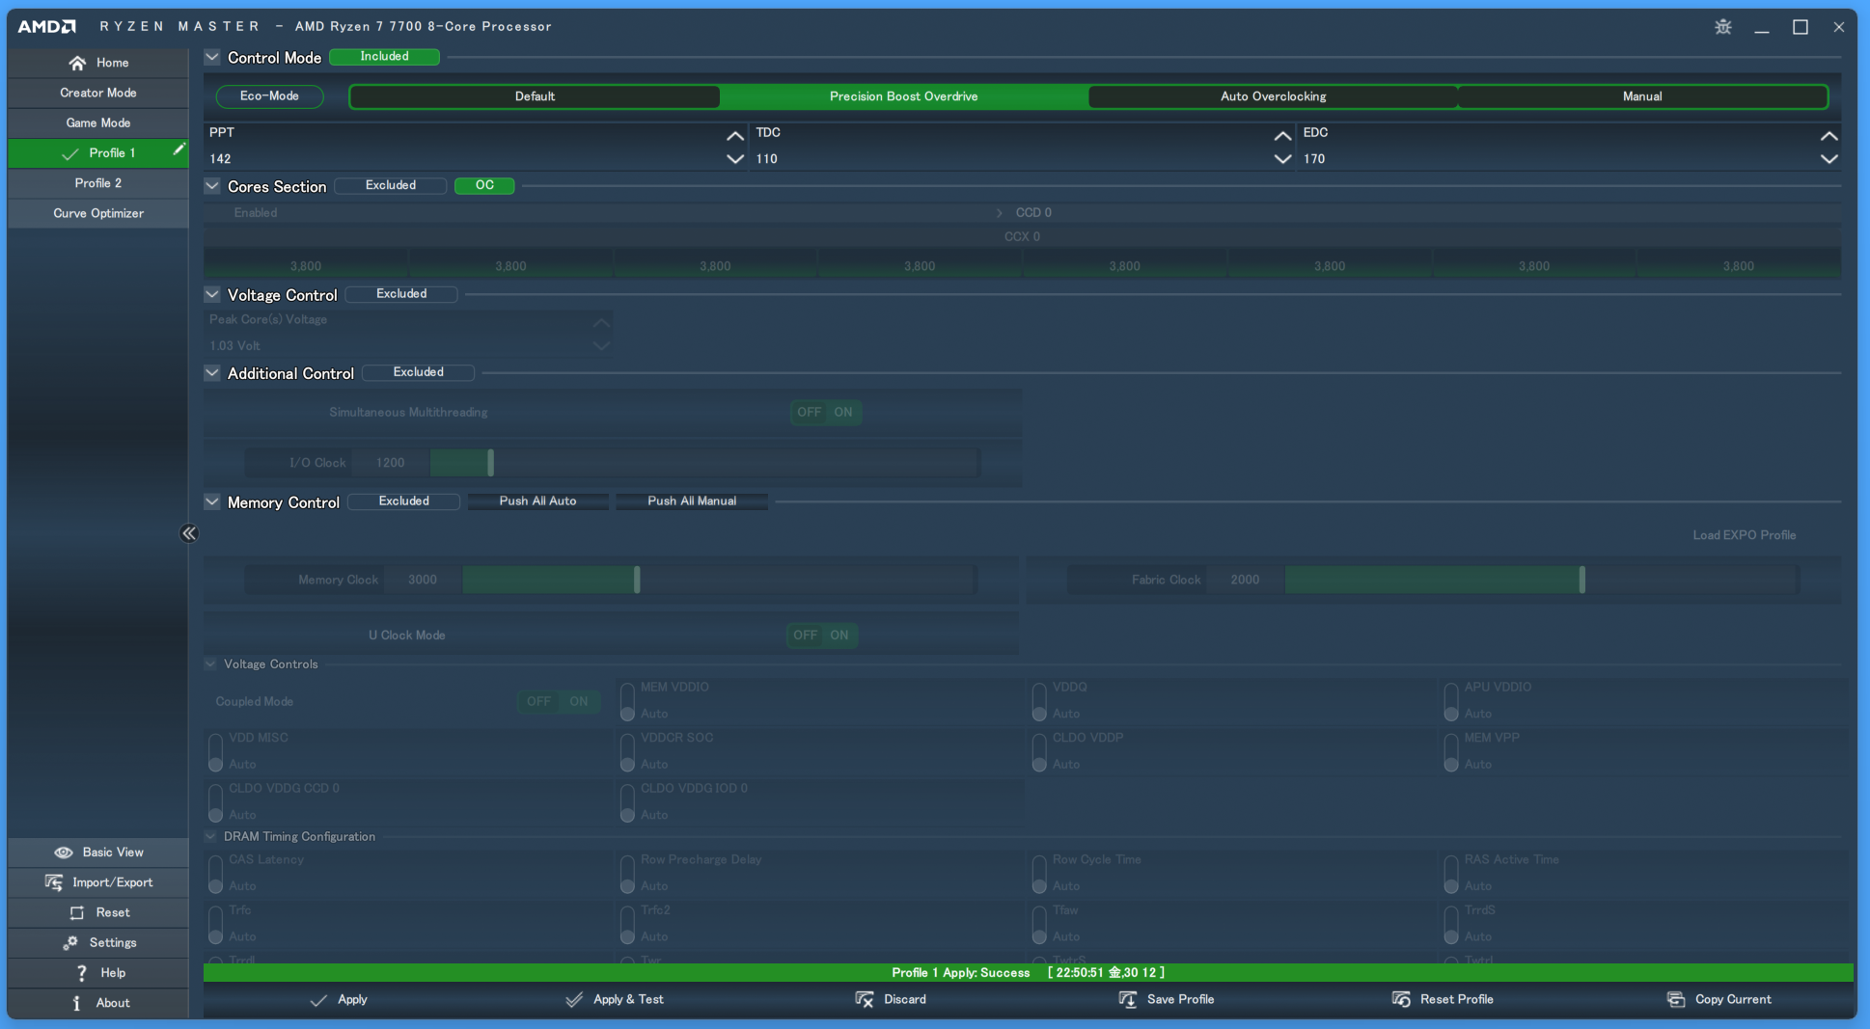Open Game Mode in the sidebar

coord(97,122)
